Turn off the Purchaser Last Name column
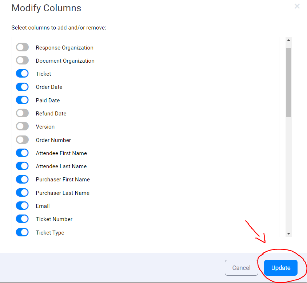 tap(22, 192)
